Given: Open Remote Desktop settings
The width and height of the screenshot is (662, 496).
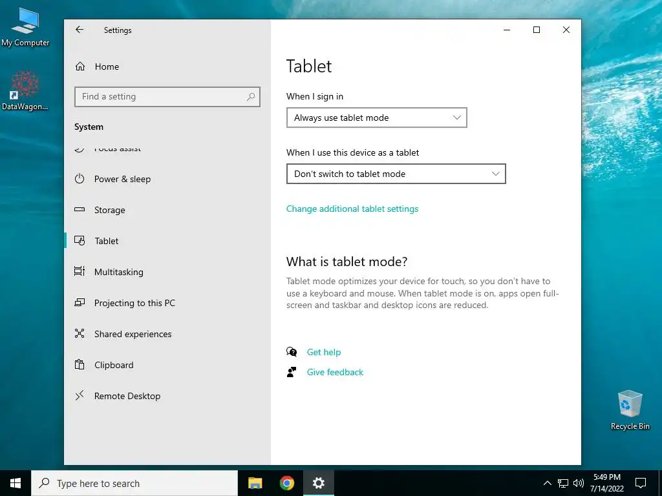Looking at the screenshot, I should tap(167, 396).
